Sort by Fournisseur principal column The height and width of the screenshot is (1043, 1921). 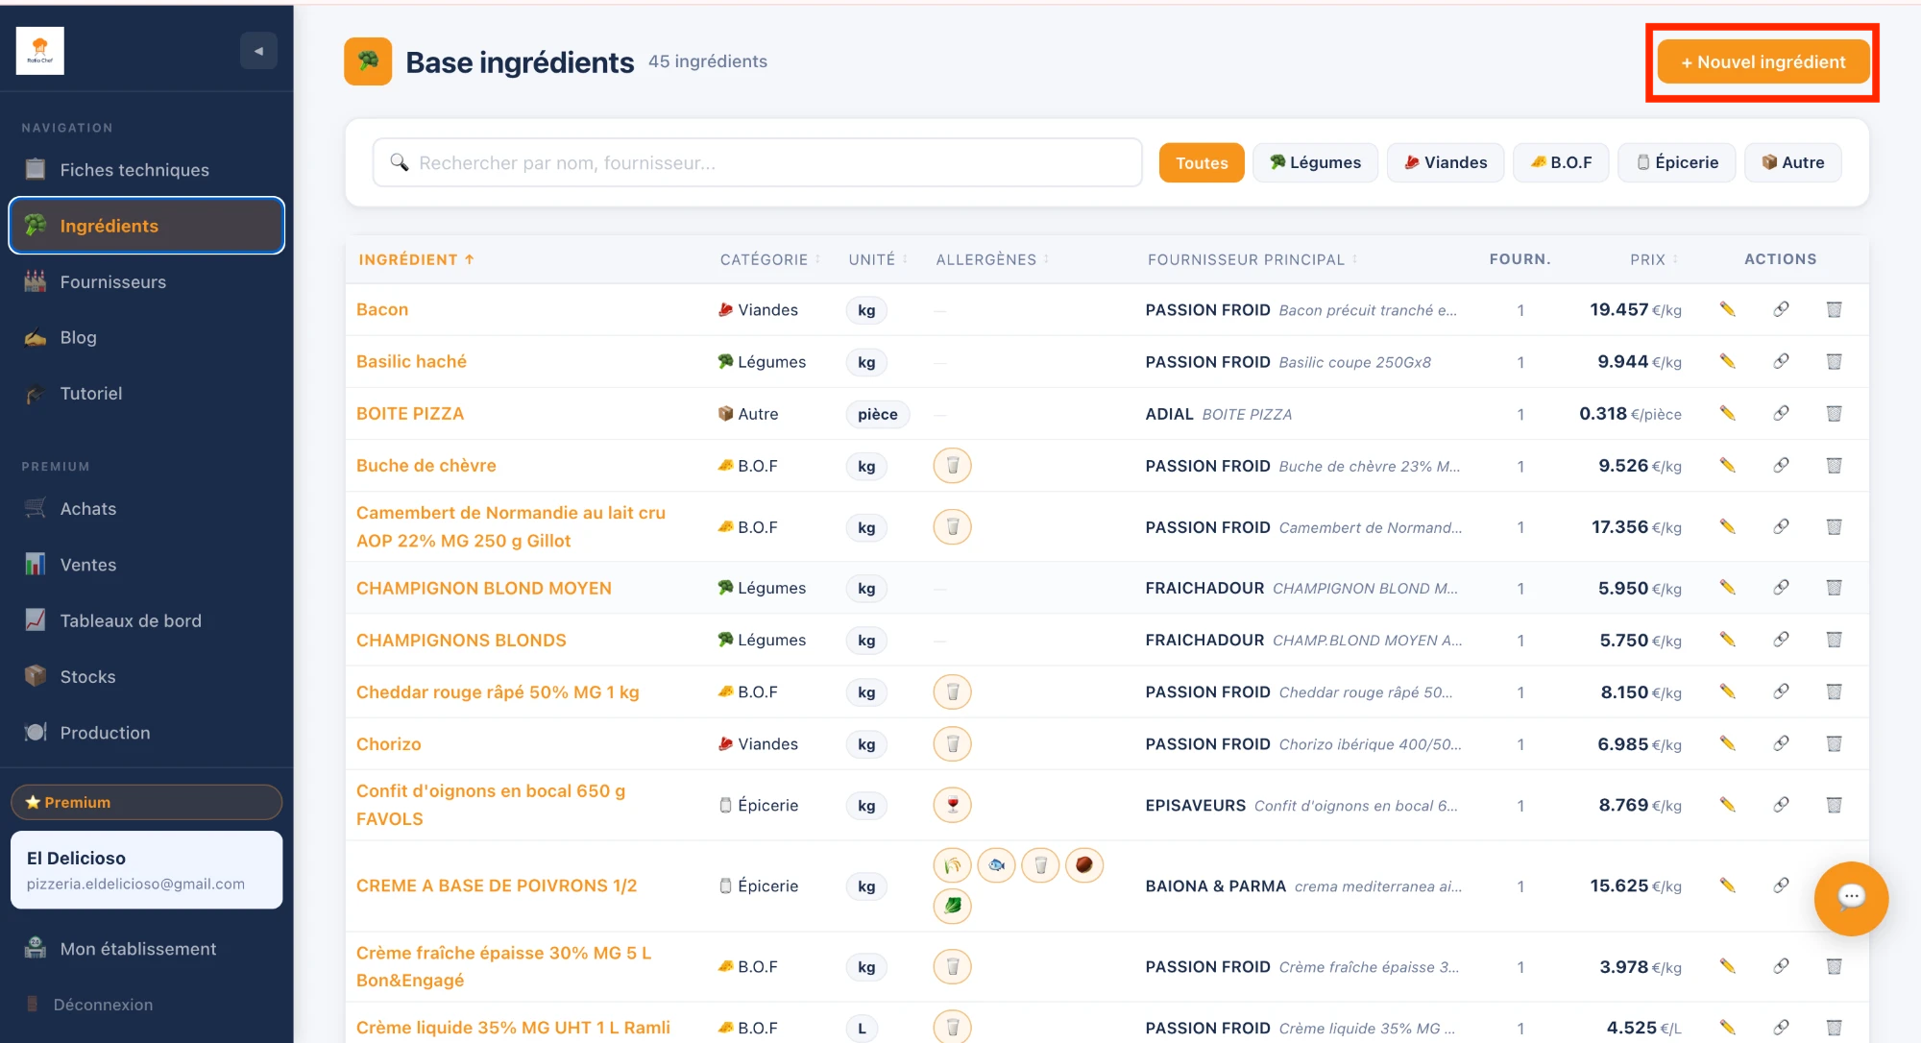[1252, 259]
